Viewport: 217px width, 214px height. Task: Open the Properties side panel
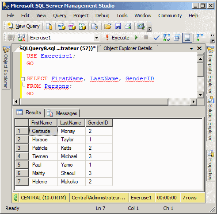[x=210, y=166]
